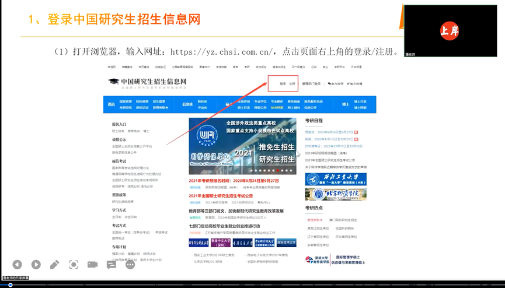Click the 登录 login link

pyautogui.click(x=283, y=84)
